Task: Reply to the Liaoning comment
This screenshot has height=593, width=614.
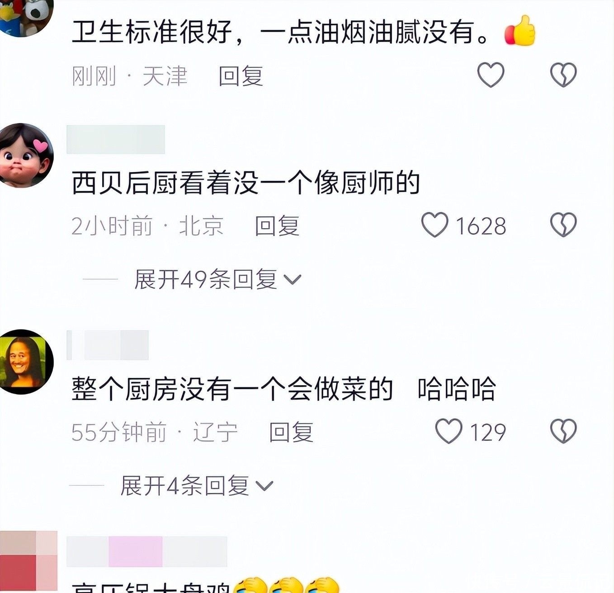Action: point(292,432)
